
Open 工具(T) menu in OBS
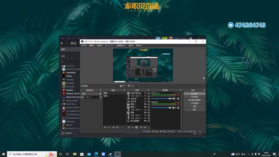click(x=131, y=46)
